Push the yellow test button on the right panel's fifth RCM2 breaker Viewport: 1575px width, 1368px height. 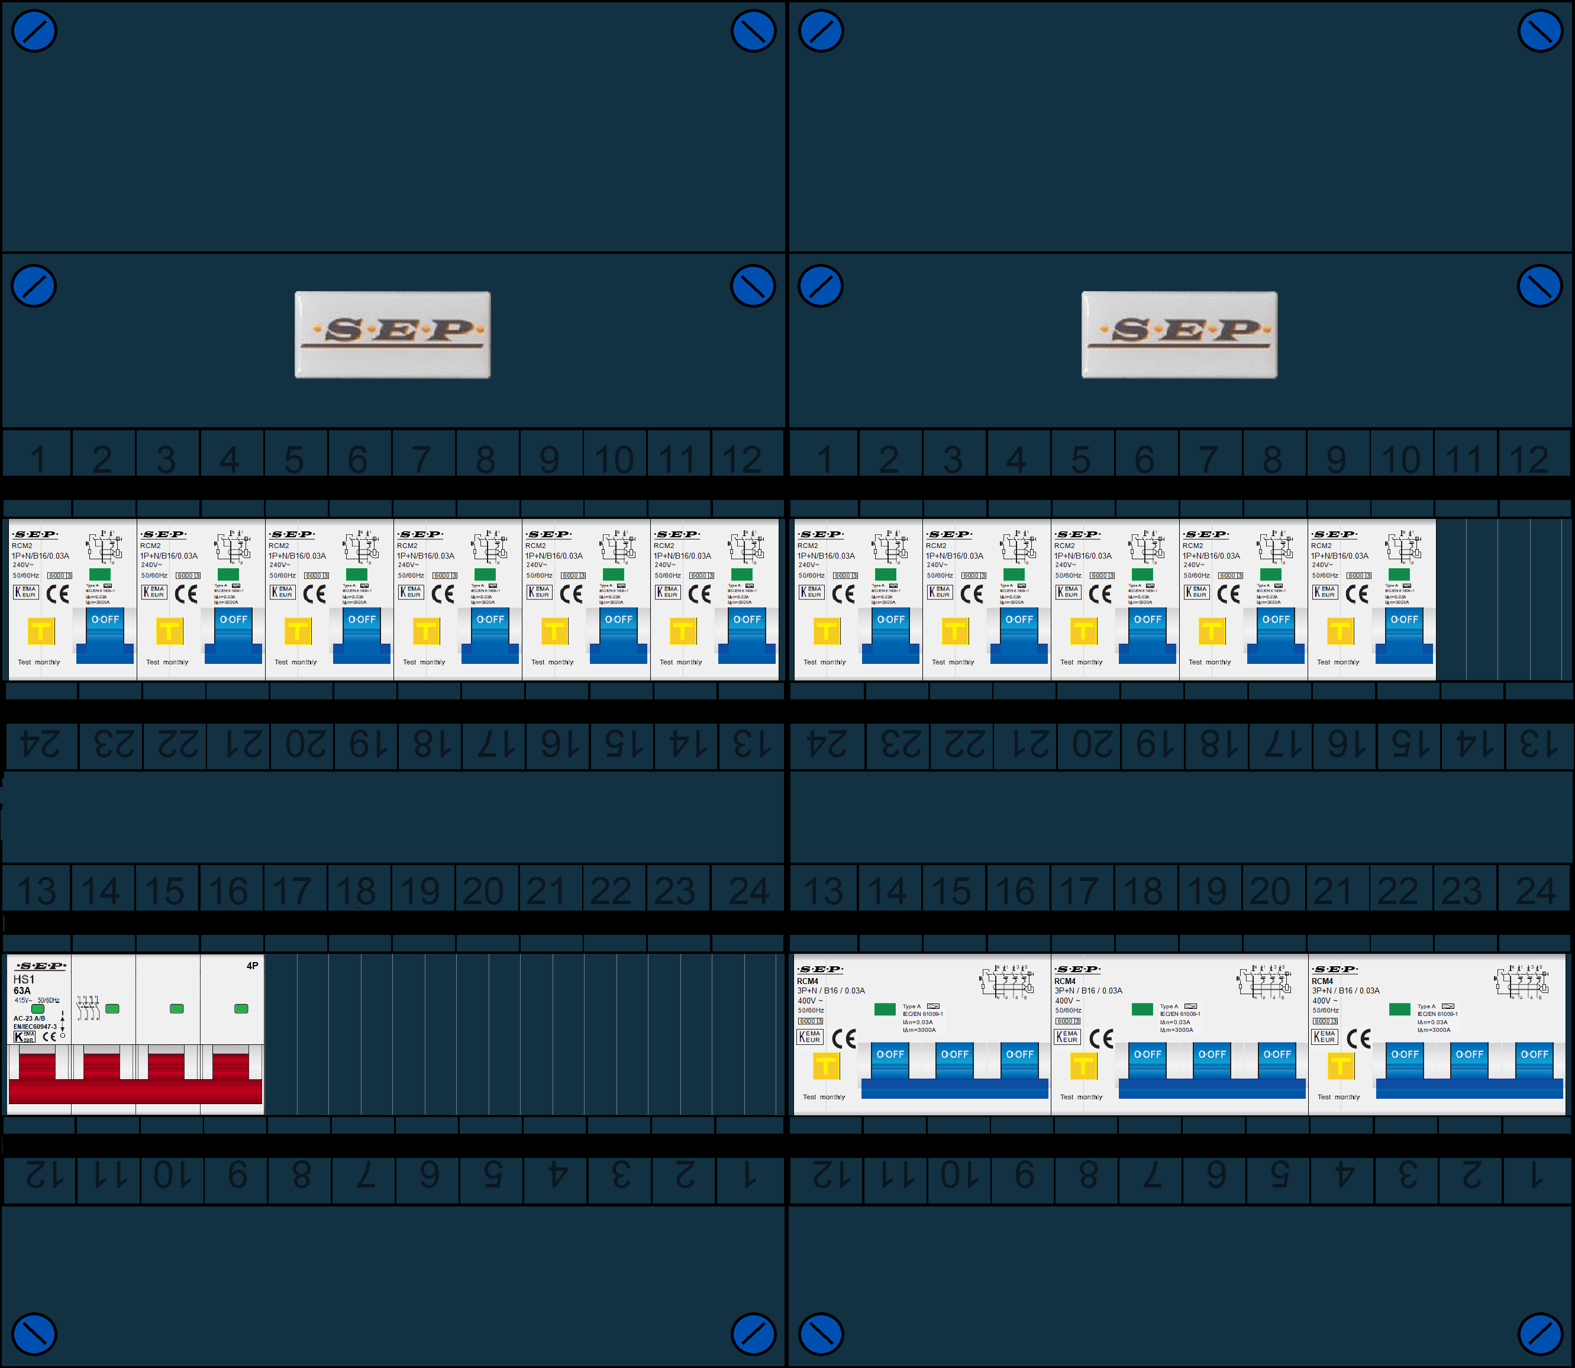[x=1340, y=631]
